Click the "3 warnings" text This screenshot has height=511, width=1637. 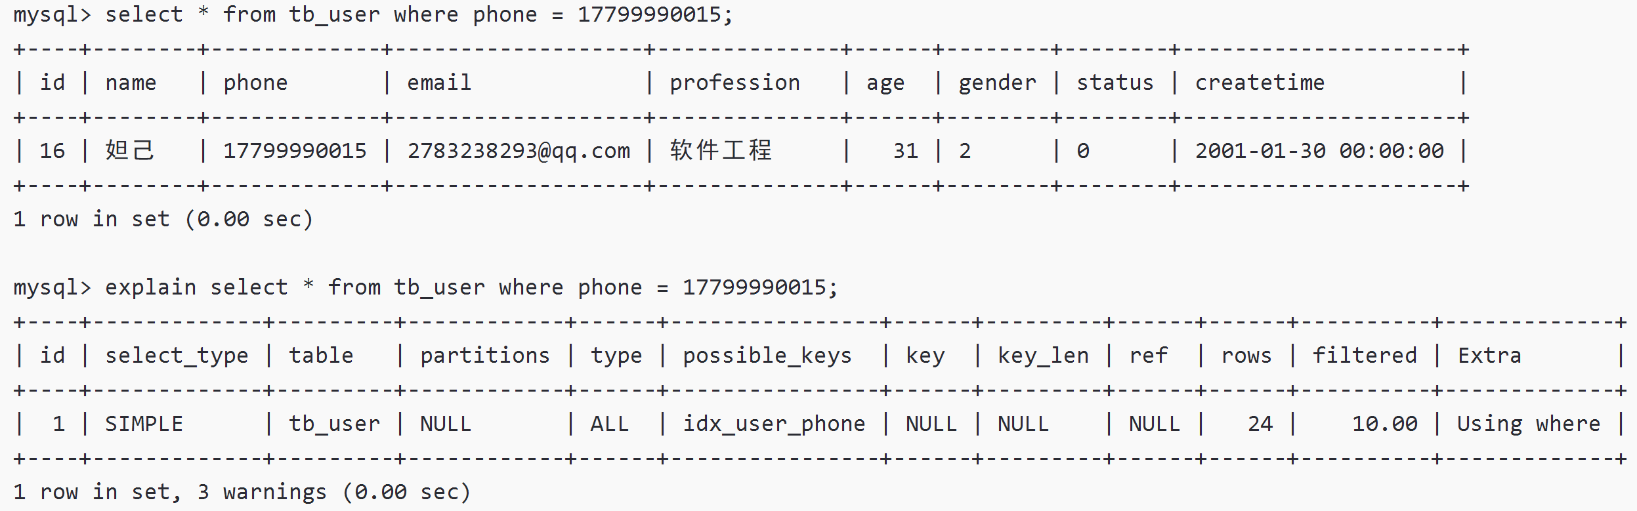pyautogui.click(x=262, y=492)
